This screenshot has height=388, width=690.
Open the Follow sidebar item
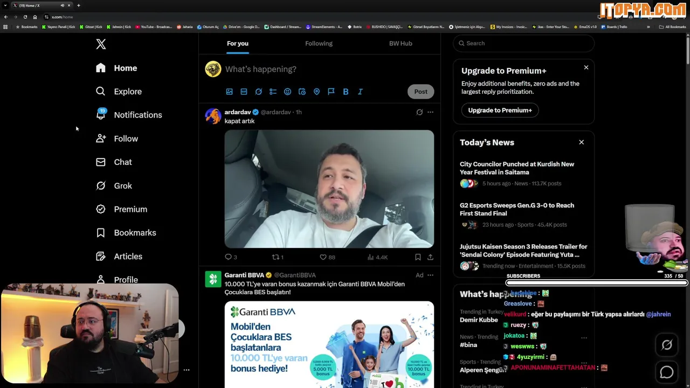click(116, 138)
